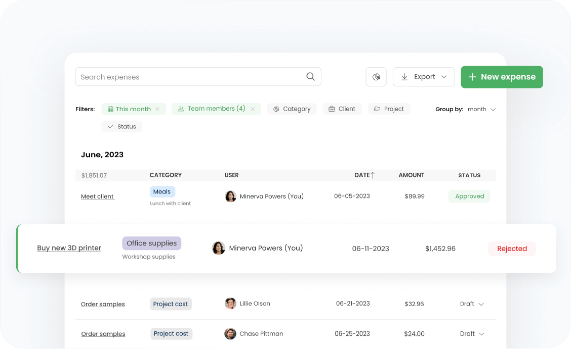Click Lillie Olson's profile avatar

pyautogui.click(x=230, y=304)
